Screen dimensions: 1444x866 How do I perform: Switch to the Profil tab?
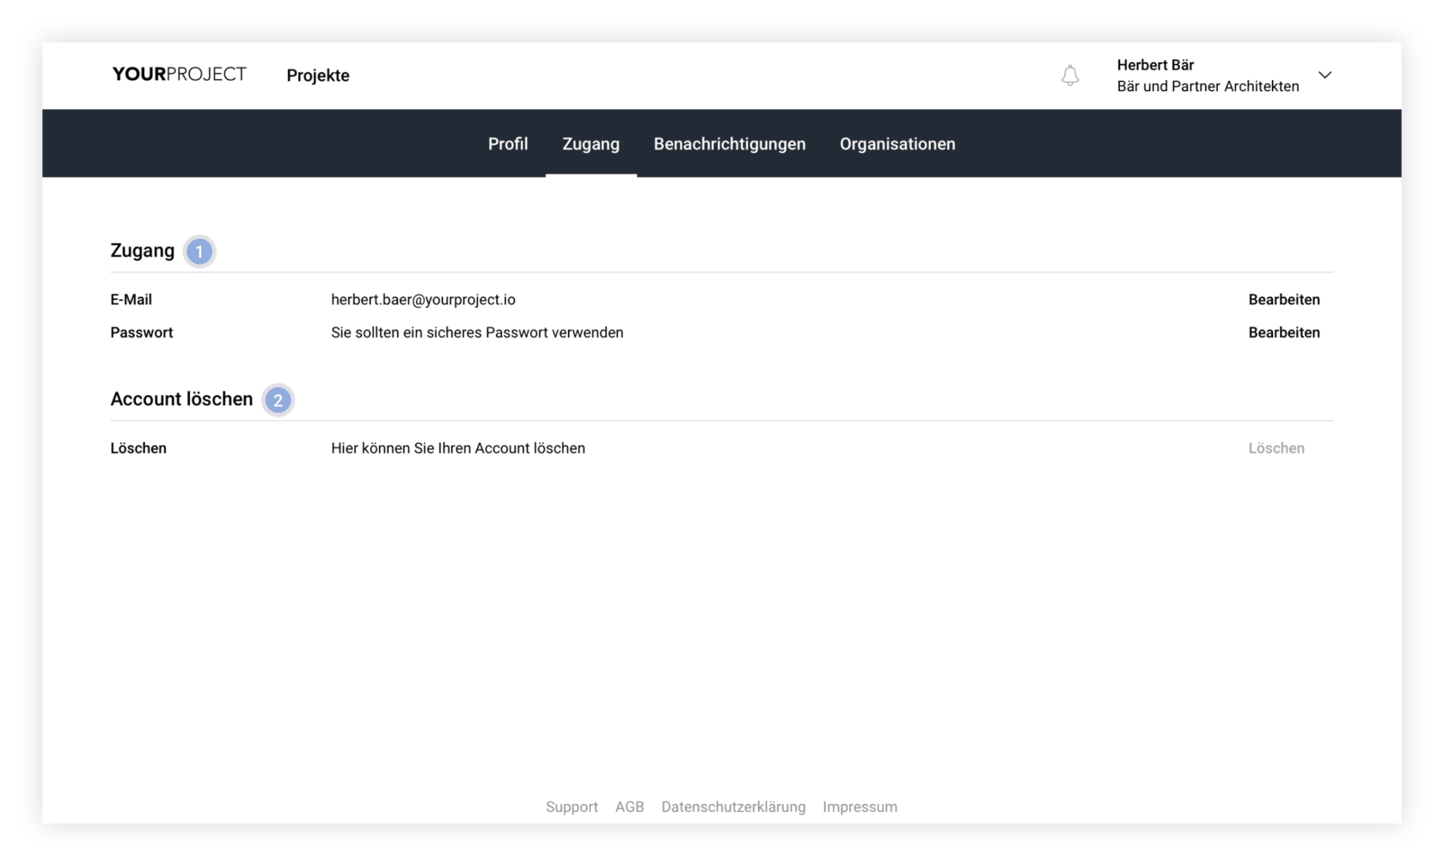(508, 143)
